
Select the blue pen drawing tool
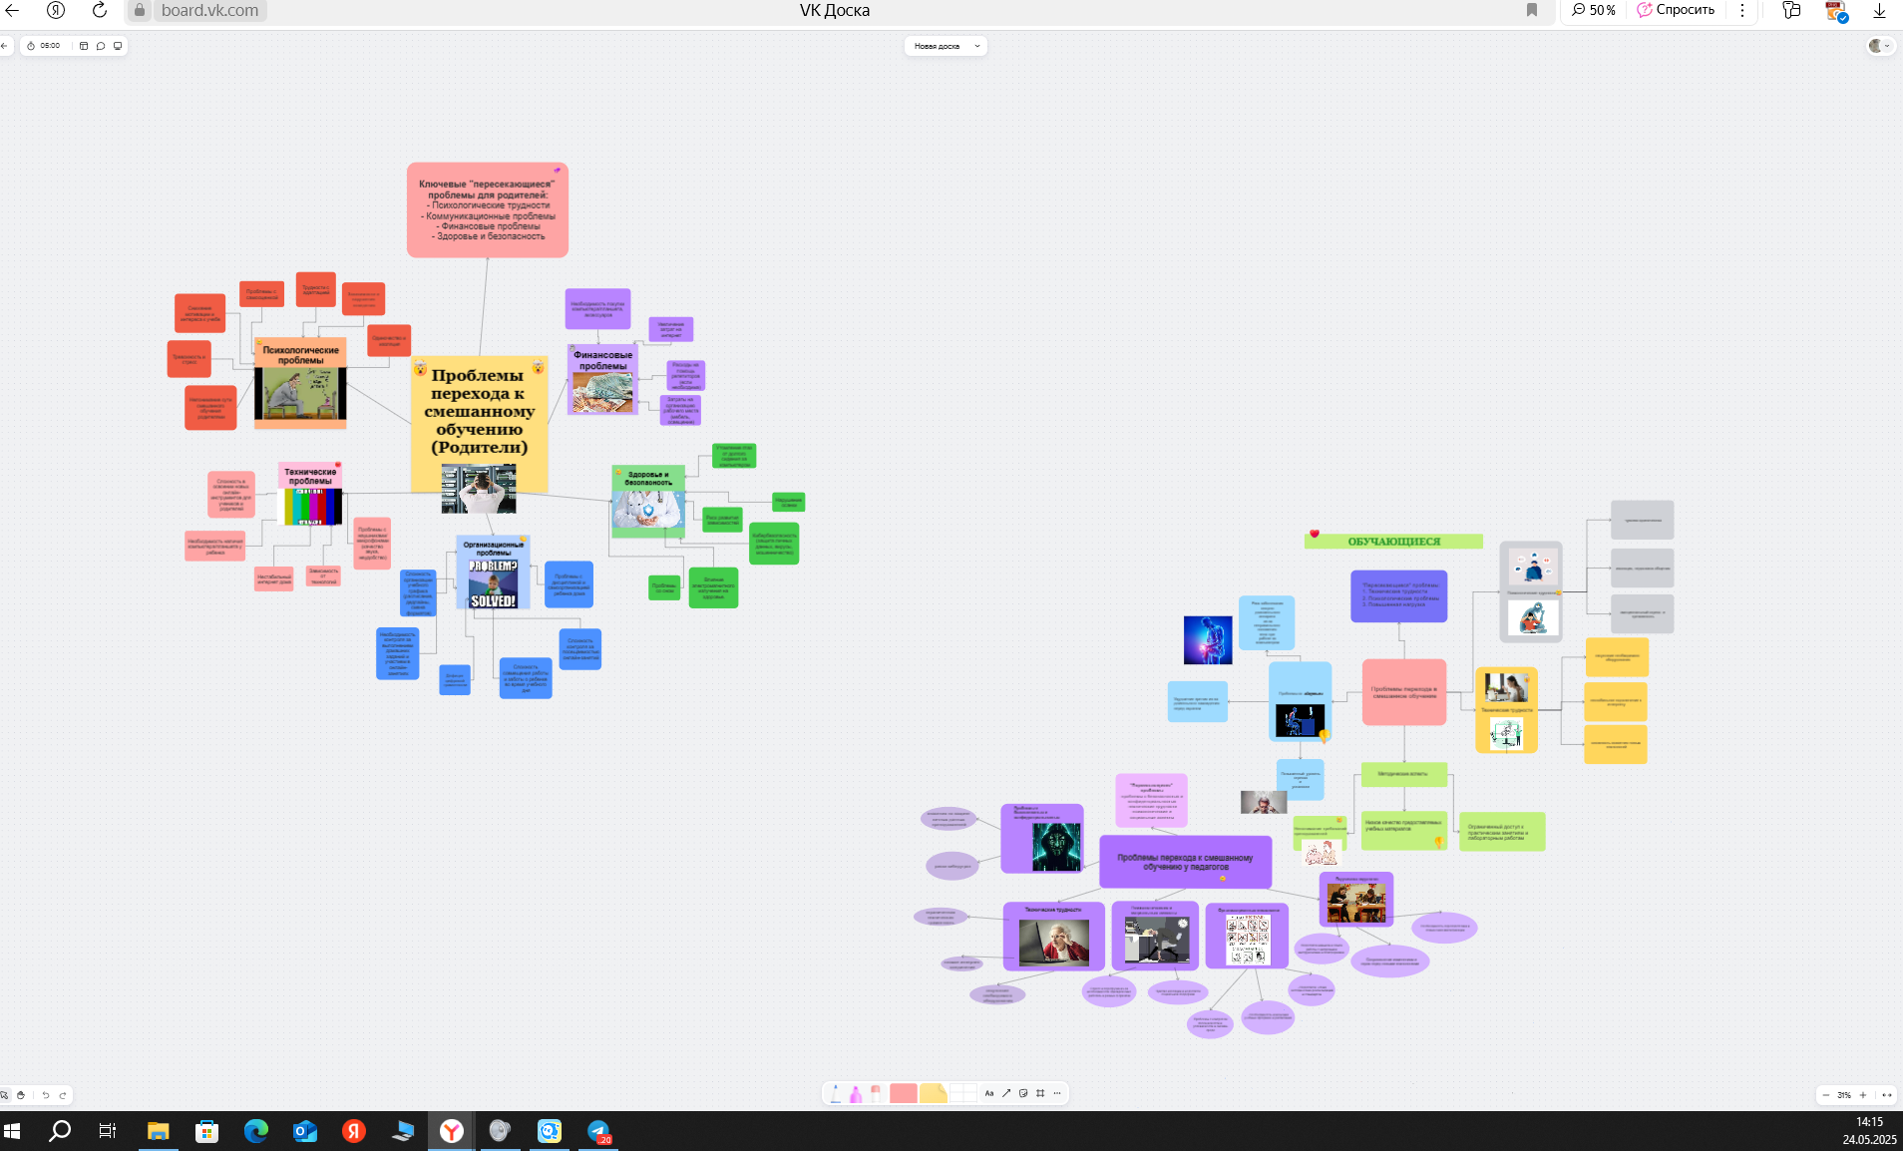coord(836,1094)
